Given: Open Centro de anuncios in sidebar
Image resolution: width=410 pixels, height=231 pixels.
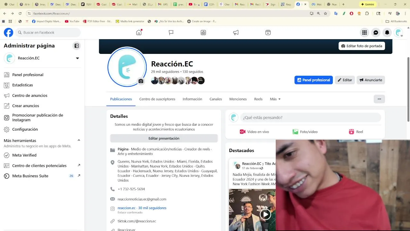Looking at the screenshot, I should [x=29, y=95].
